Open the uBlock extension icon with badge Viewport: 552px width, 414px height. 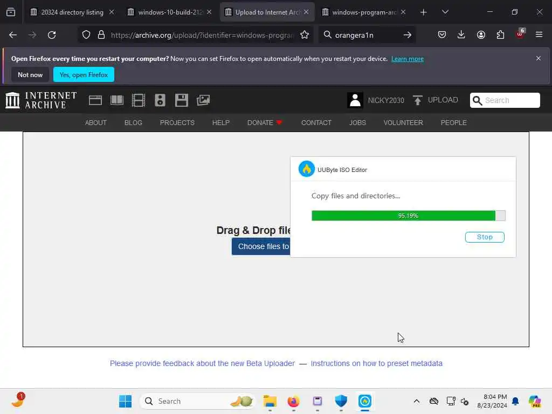(x=520, y=34)
